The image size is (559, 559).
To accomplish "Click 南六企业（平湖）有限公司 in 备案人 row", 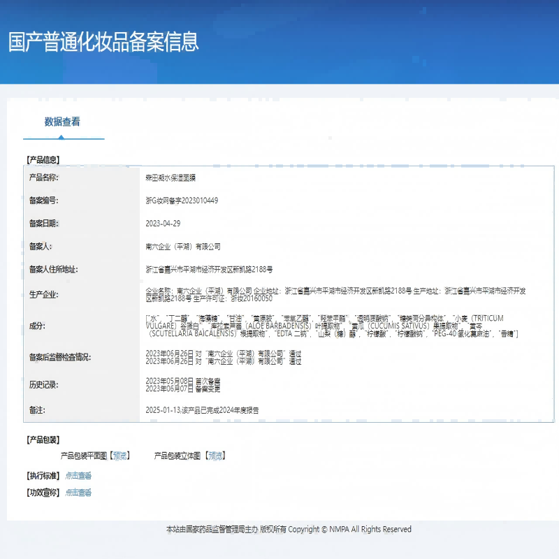I will click(x=186, y=247).
